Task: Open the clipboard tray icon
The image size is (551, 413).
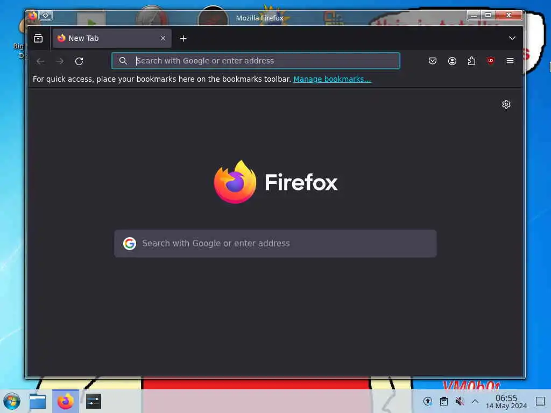Action: (x=444, y=401)
